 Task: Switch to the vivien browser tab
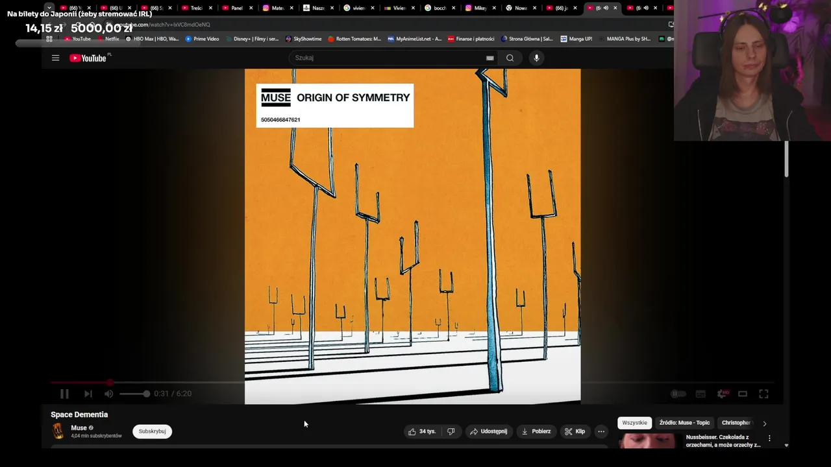point(359,8)
